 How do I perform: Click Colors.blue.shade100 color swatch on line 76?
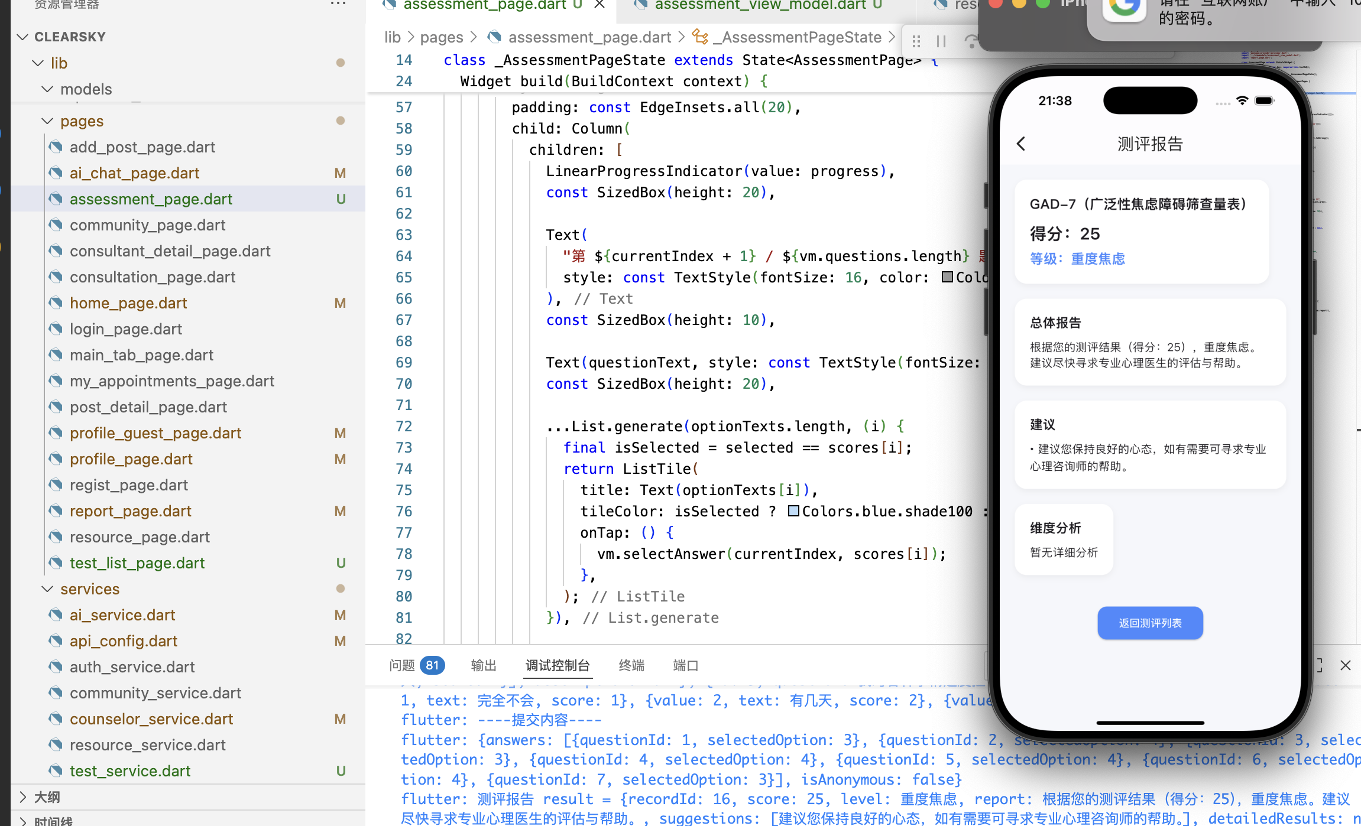[794, 511]
